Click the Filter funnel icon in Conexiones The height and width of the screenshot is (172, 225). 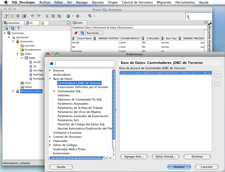(x=19, y=28)
